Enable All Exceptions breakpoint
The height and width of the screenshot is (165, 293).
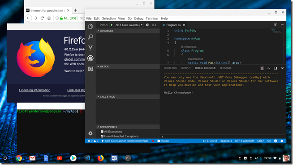click(x=102, y=132)
